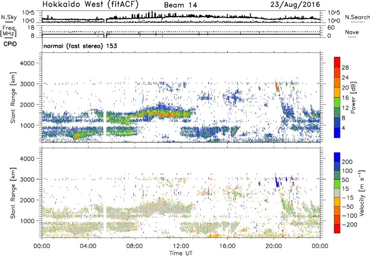Select the bright blue Power segment below 4
Image resolution: width=370 pixels, height=256 pixels.
click(337, 133)
